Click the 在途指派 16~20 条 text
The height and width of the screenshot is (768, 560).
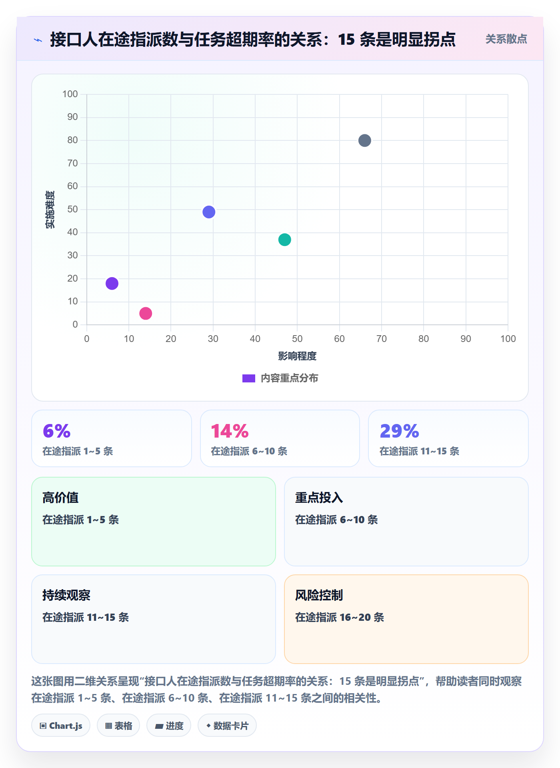[x=340, y=617]
